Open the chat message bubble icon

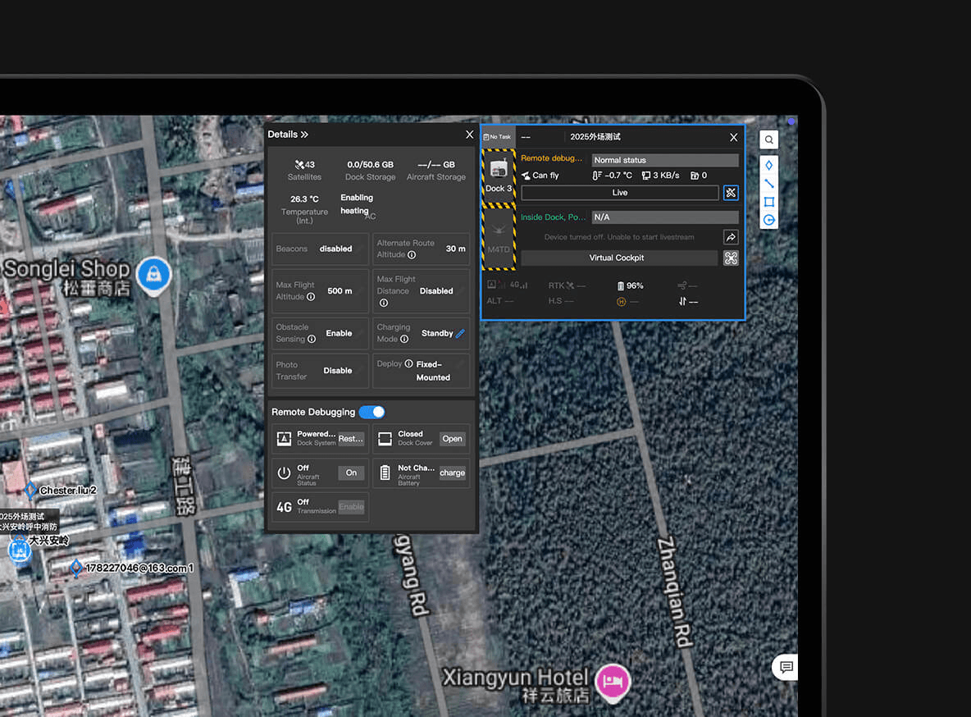pyautogui.click(x=786, y=667)
